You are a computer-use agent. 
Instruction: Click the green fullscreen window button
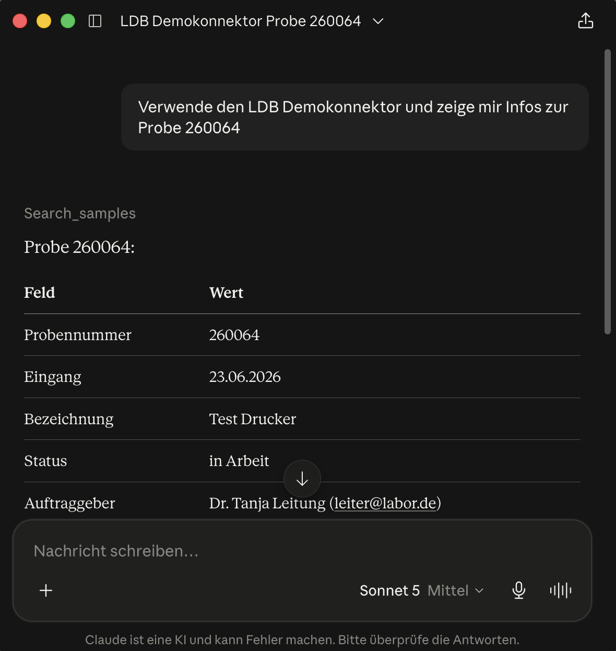pos(68,21)
